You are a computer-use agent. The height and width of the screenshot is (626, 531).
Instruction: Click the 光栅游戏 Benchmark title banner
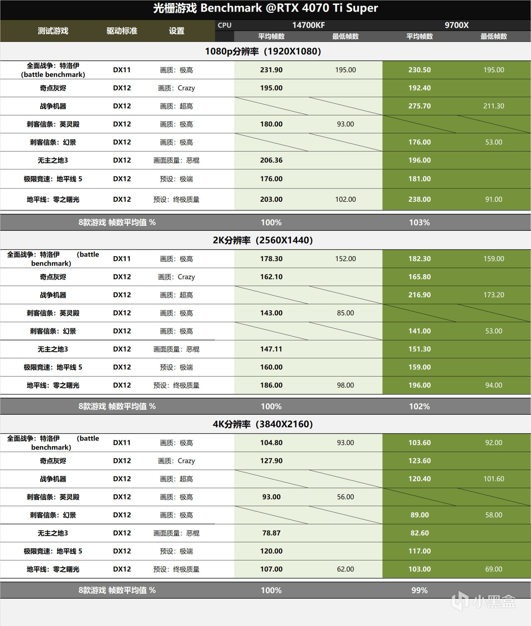pyautogui.click(x=265, y=8)
